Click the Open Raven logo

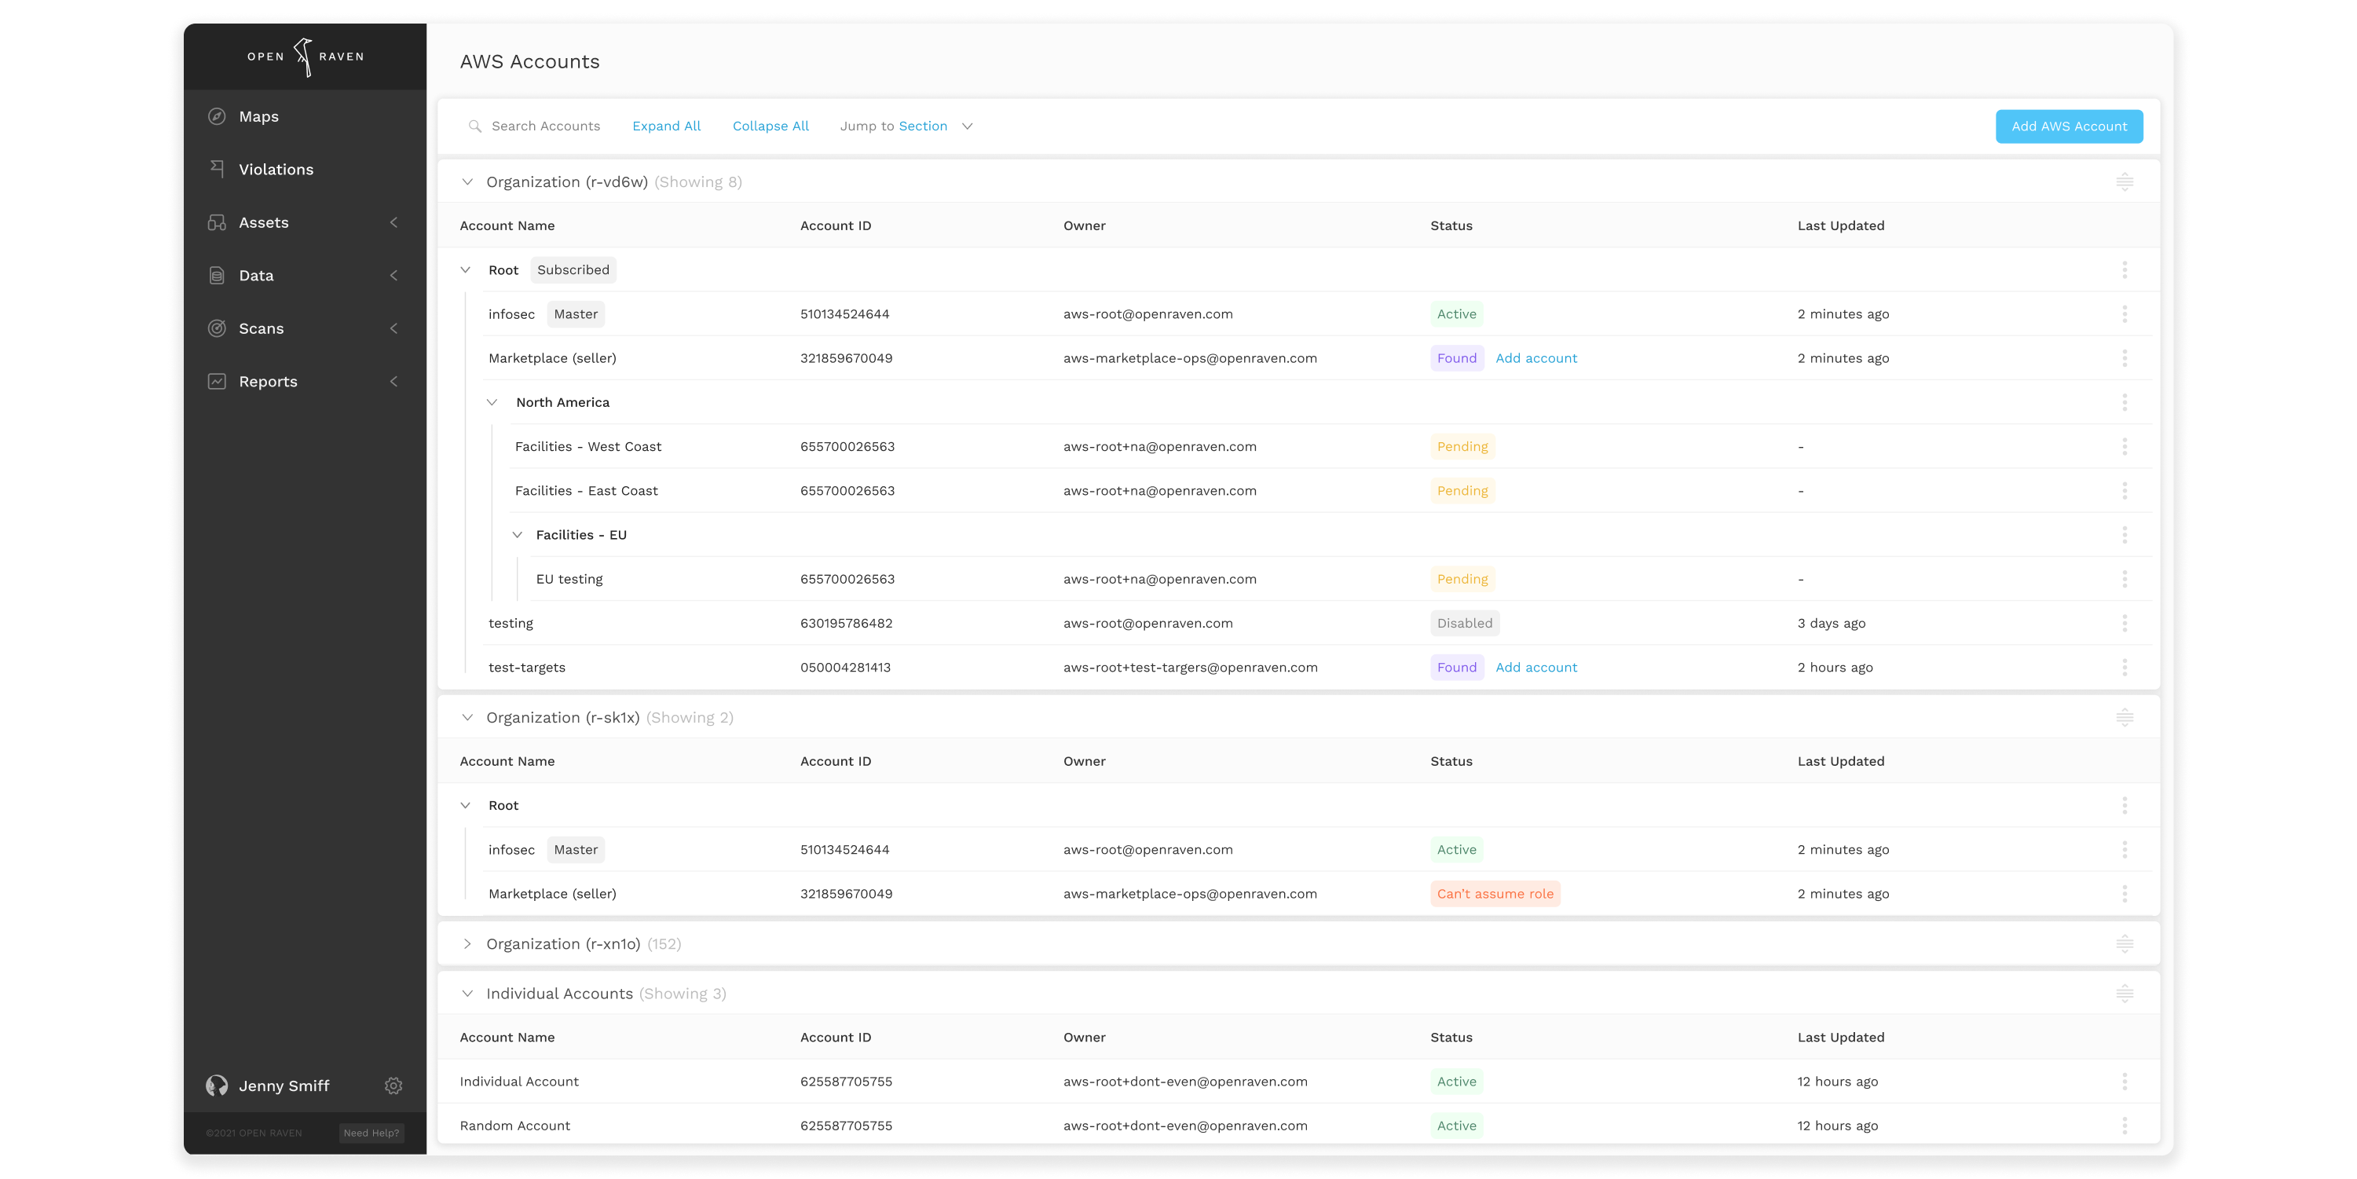[306, 57]
